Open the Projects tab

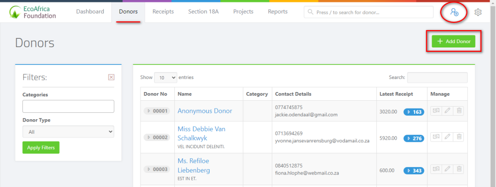coord(243,12)
